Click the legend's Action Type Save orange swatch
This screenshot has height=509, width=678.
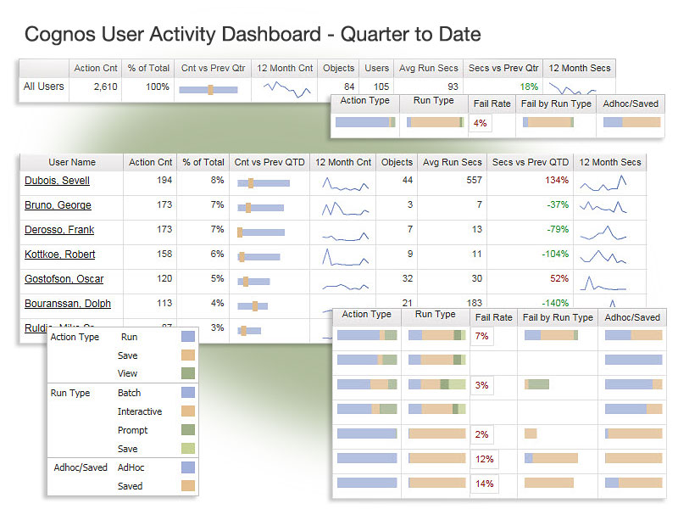[x=188, y=355]
